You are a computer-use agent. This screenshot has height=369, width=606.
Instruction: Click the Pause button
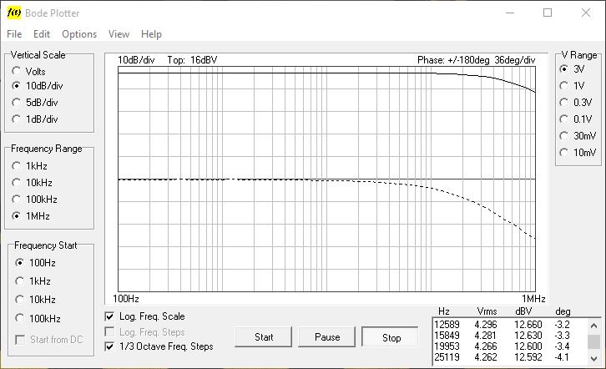(x=327, y=337)
